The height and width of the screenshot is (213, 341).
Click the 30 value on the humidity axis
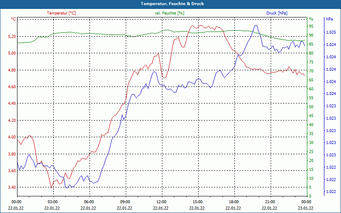[x=311, y=143]
